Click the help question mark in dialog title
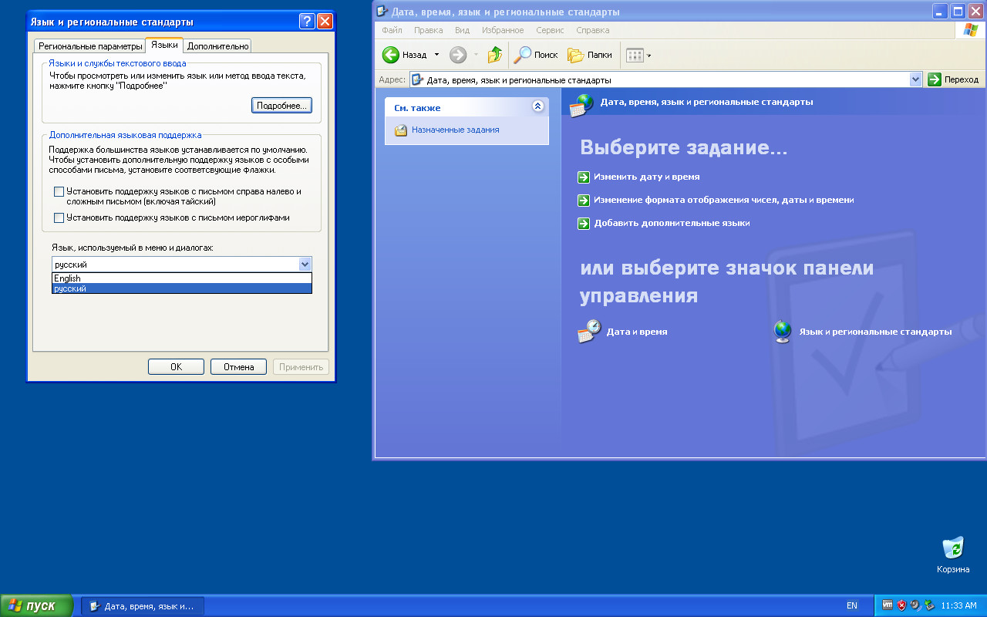 307,22
